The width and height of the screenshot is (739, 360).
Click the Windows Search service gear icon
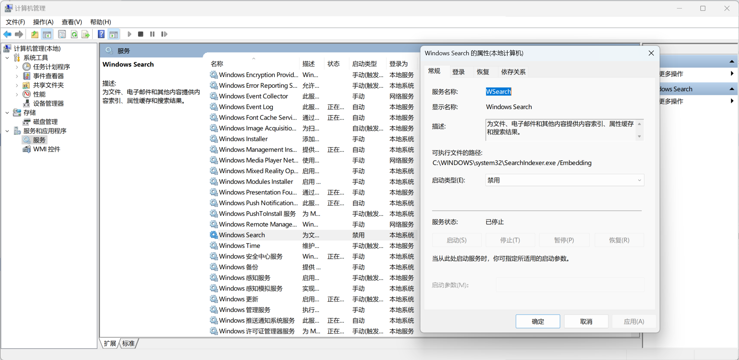[213, 235]
